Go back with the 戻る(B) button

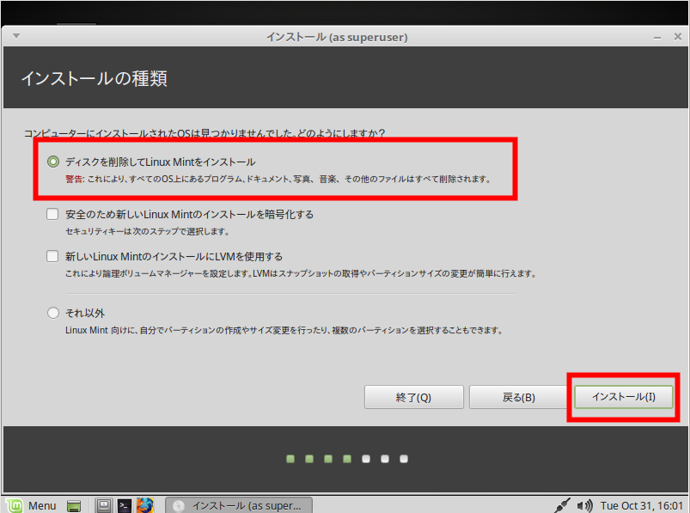pyautogui.click(x=519, y=397)
